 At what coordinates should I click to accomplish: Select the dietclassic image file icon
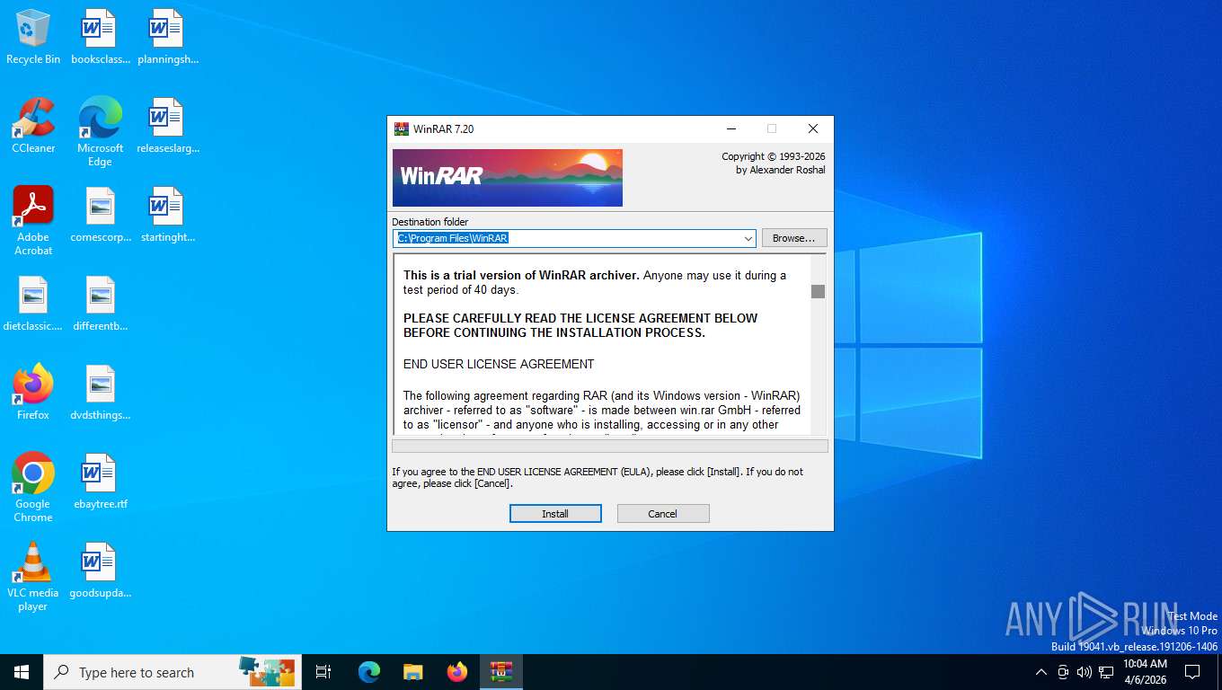tap(33, 304)
